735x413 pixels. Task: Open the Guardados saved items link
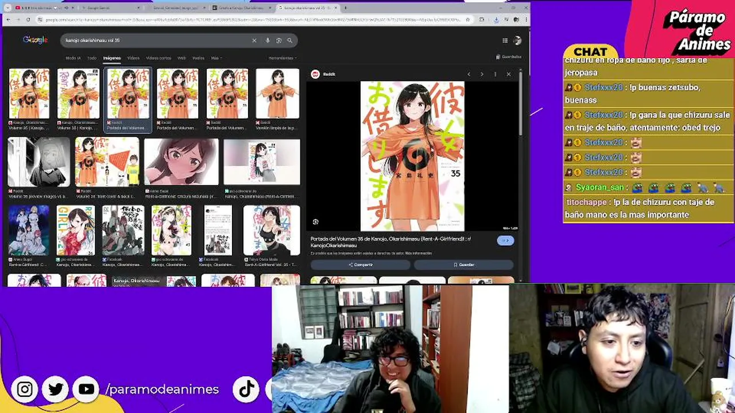coord(509,57)
